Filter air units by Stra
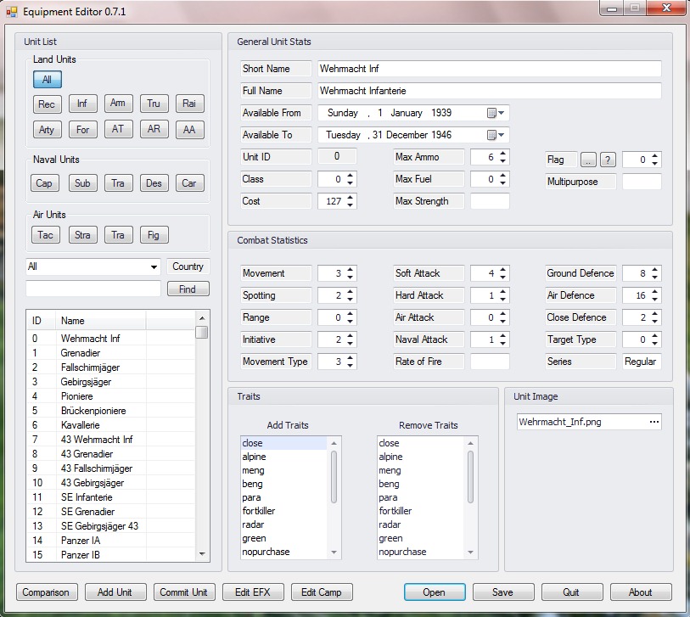This screenshot has height=617, width=690. point(82,235)
